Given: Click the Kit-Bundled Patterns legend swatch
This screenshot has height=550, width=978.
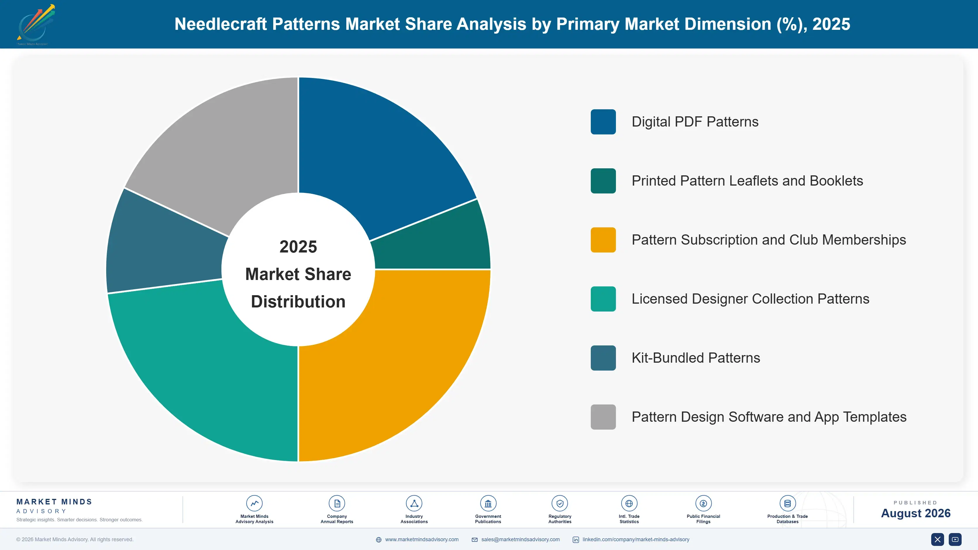Looking at the screenshot, I should tap(603, 358).
